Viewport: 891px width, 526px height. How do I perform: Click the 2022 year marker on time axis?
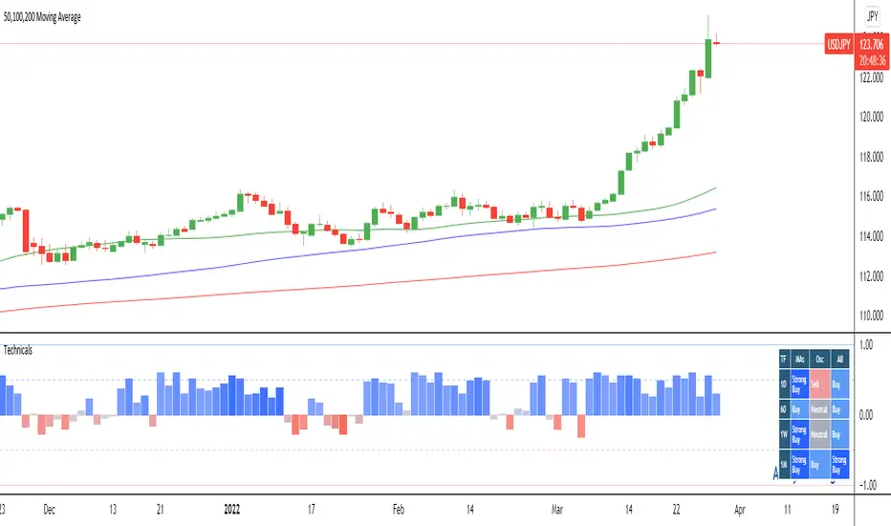(232, 510)
